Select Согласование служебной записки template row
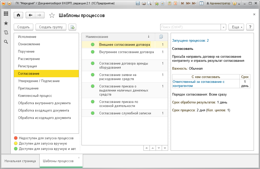This screenshot has width=260, height=169. [125, 113]
